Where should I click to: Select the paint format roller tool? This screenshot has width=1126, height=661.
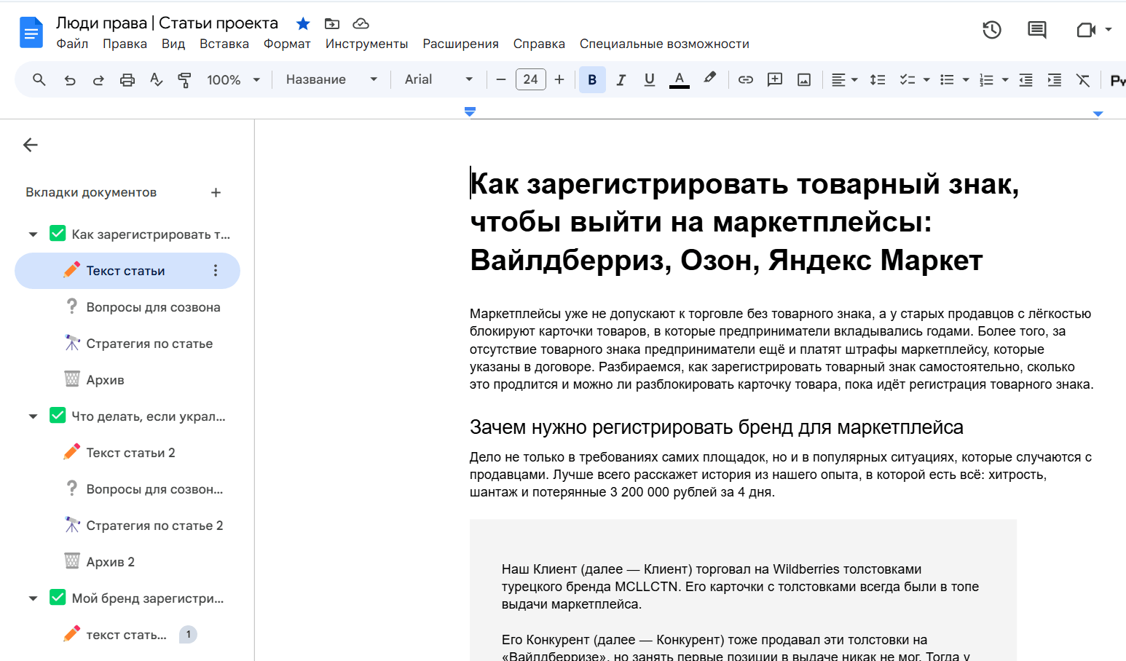185,80
